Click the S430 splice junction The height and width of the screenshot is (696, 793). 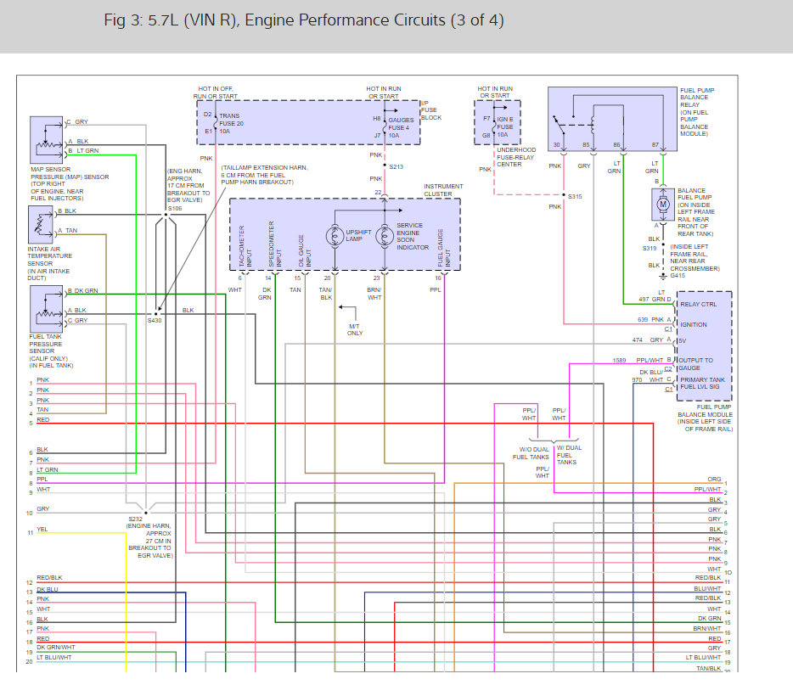pyautogui.click(x=155, y=312)
